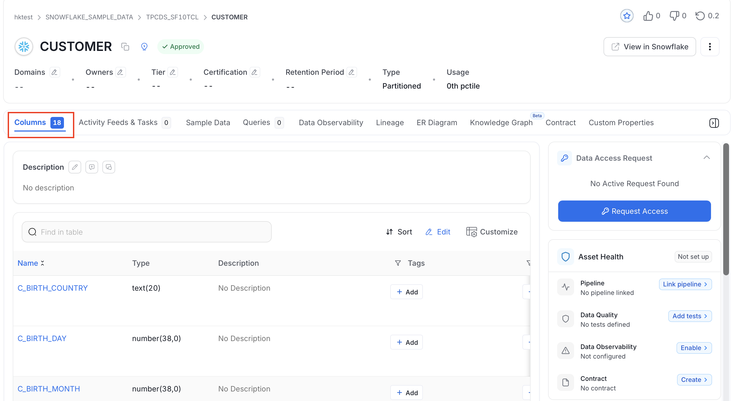
Task: Open the Knowledge Graph tab
Action: coord(501,123)
